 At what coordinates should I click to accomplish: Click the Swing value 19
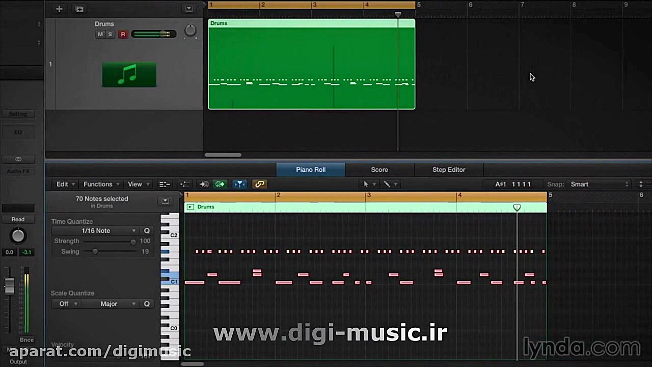point(145,252)
